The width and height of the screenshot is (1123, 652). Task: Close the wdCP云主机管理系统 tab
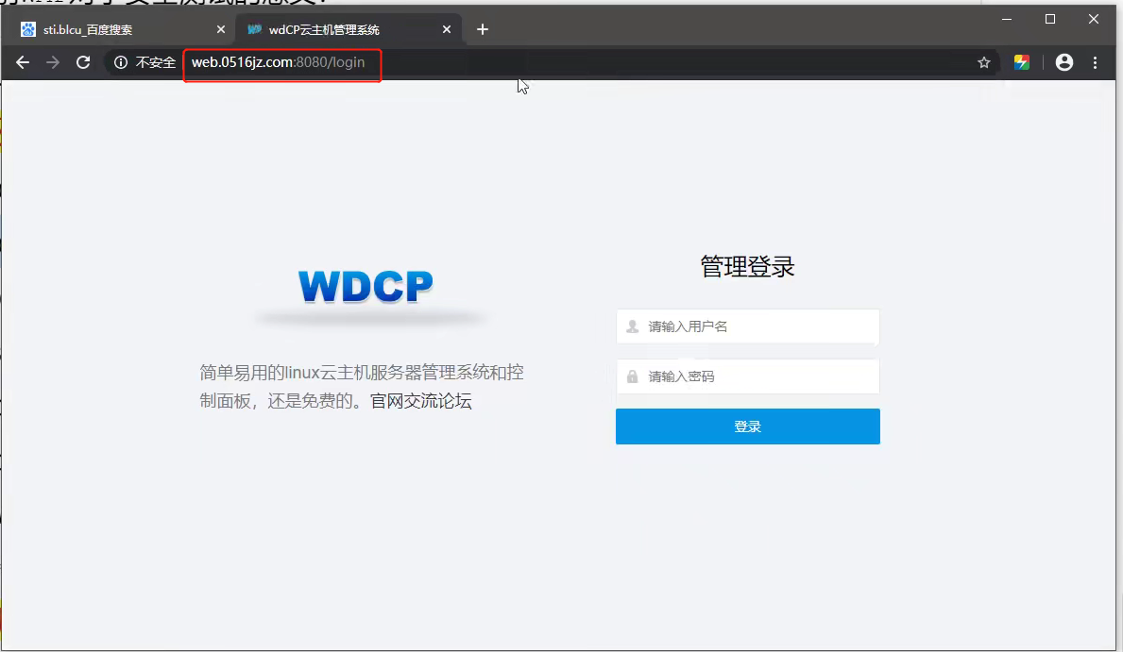point(447,29)
